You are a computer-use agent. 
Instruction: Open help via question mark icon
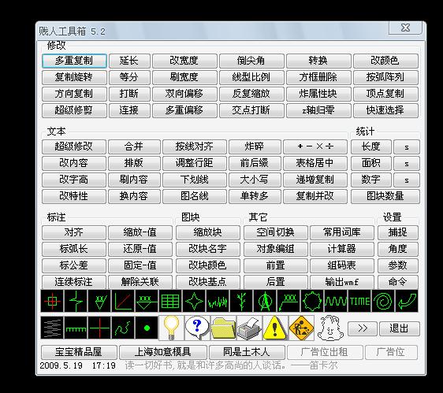[198, 328]
